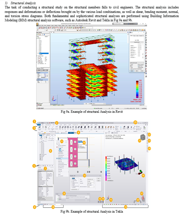Image resolution: width=181 pixels, height=216 pixels.
Task: Select Roof Panel tool in Tekla ribbon
Action: tap(124, 128)
